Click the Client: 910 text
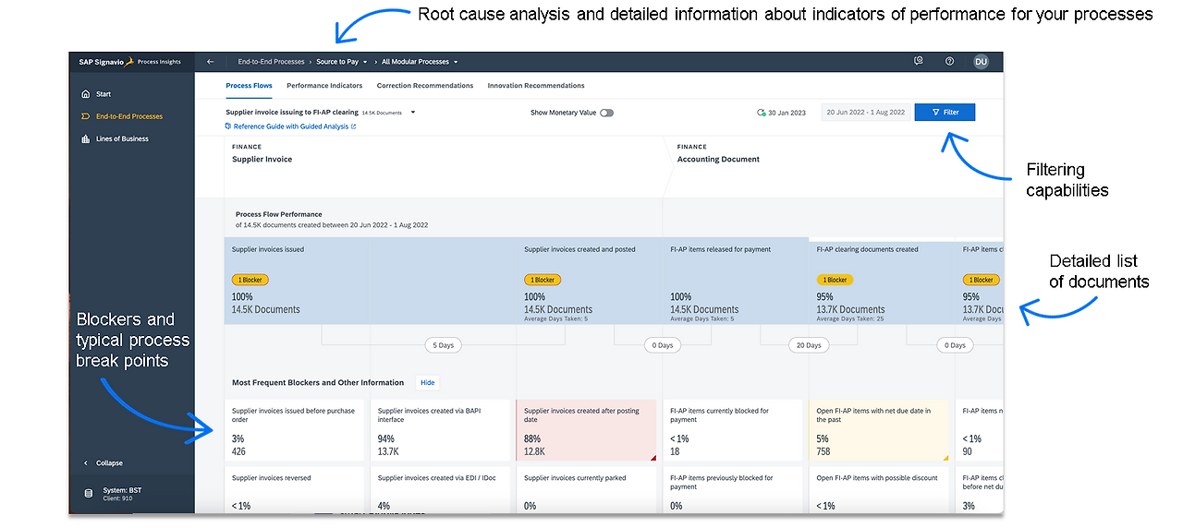1183x528 pixels. [117, 498]
